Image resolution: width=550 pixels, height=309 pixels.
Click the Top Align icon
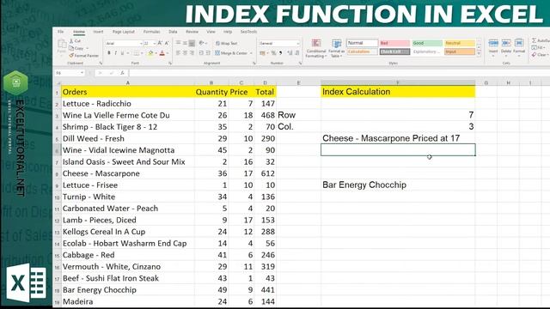click(x=178, y=43)
